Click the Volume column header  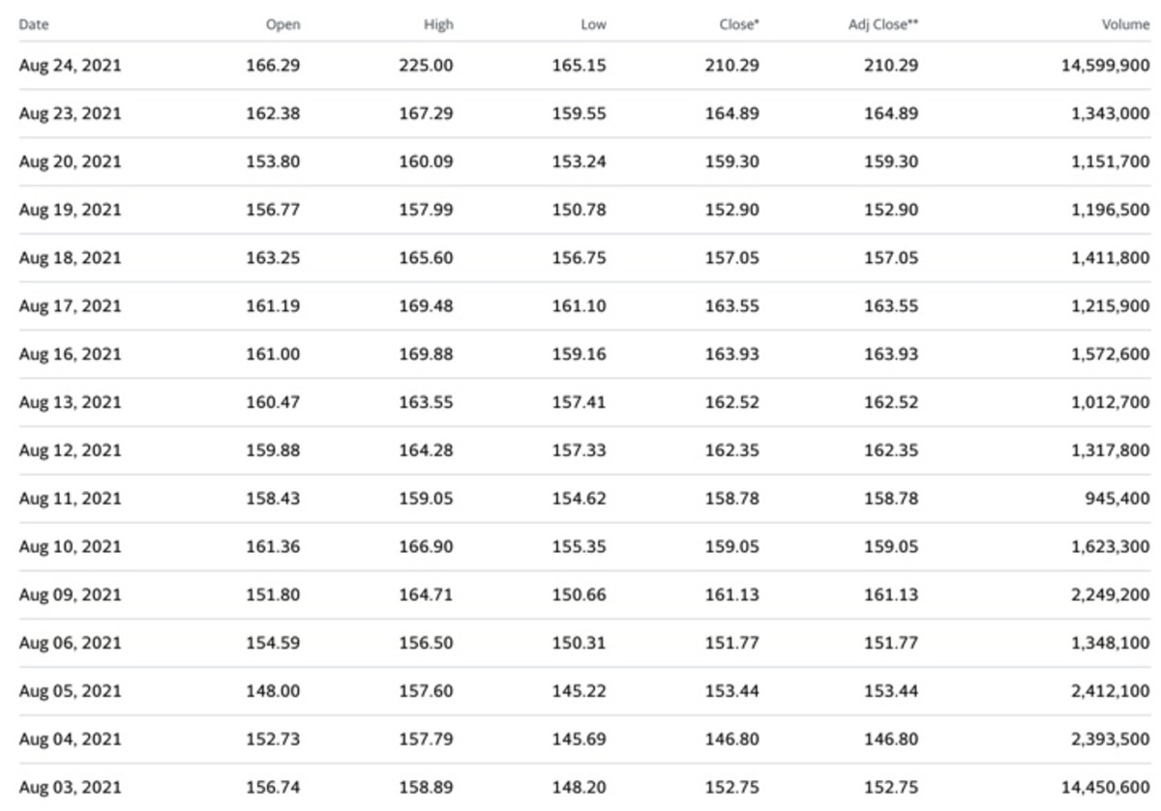[1126, 25]
